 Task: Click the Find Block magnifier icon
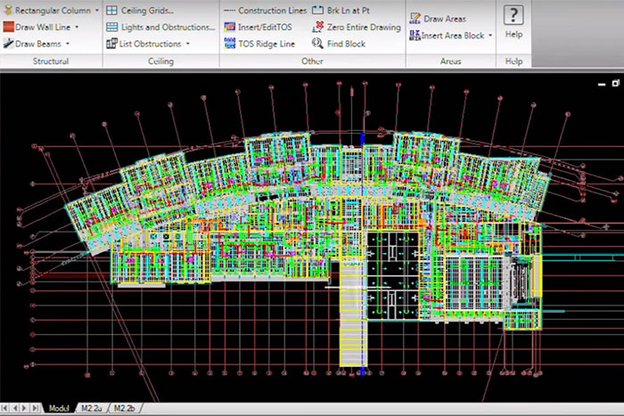pyautogui.click(x=317, y=43)
